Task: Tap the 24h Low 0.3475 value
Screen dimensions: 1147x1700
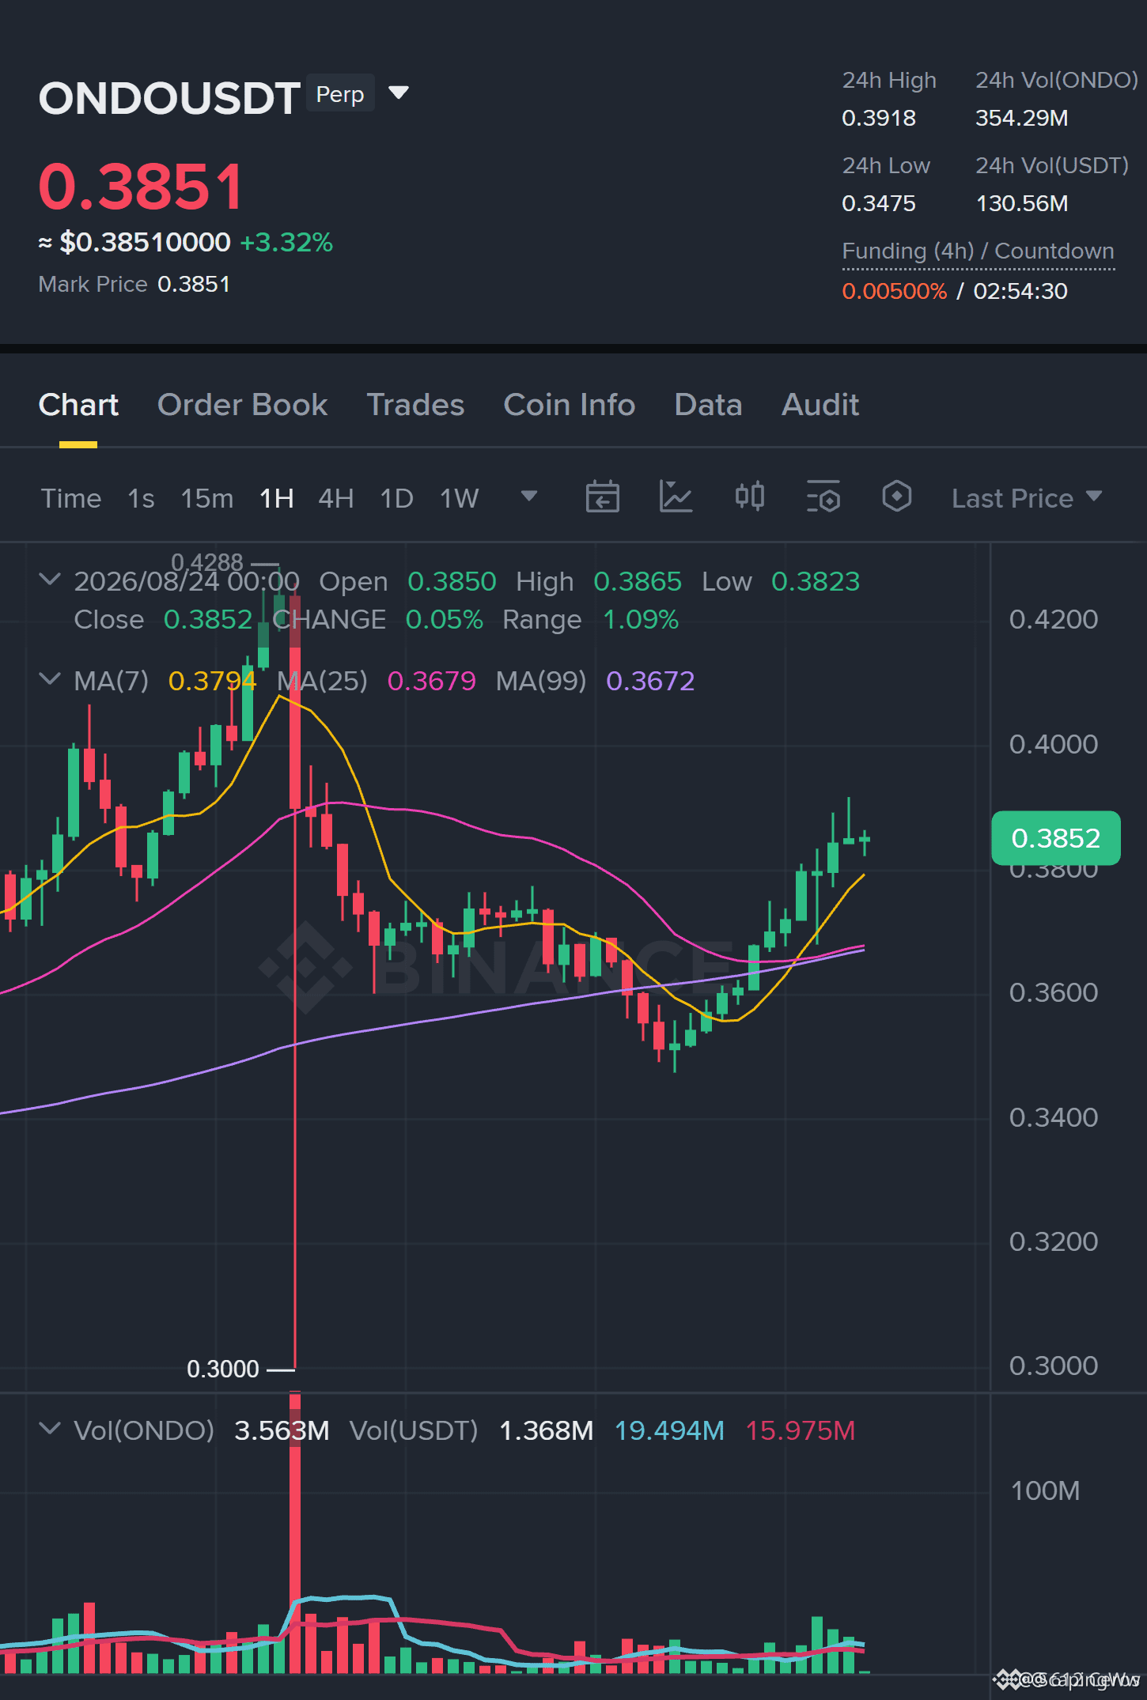Action: 879,203
